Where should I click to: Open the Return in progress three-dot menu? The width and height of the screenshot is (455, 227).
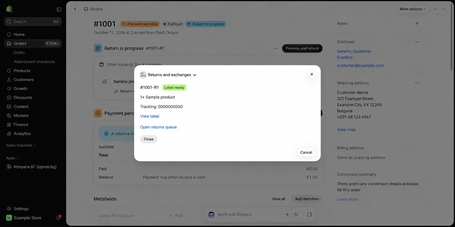pos(275,48)
